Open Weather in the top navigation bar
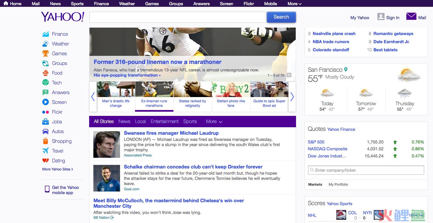The image size is (433, 223). 127,4
